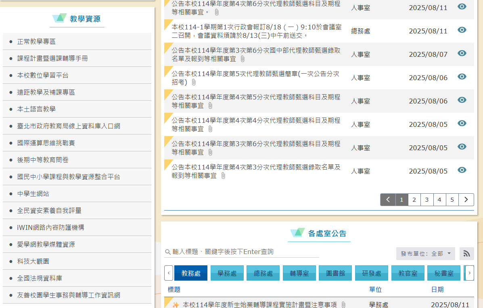Click eye icon for 2025/08/07 announcement
The height and width of the screenshot is (308, 483).
click(x=462, y=54)
